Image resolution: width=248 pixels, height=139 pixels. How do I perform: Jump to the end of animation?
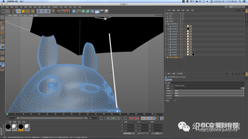[126, 118]
